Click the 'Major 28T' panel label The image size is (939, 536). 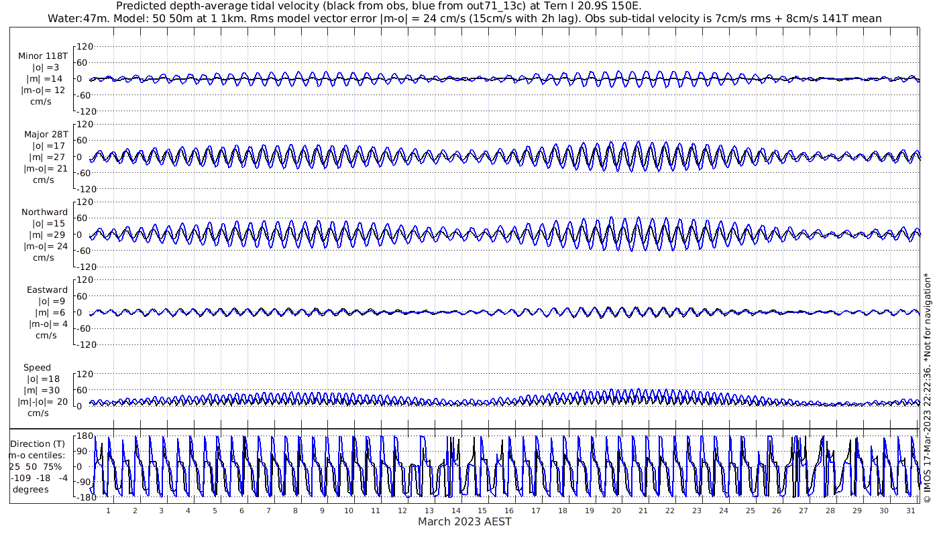[x=45, y=135]
